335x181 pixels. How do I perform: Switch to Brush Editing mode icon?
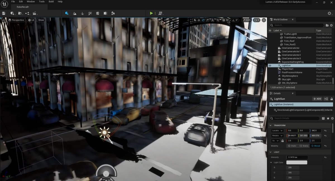point(105,13)
